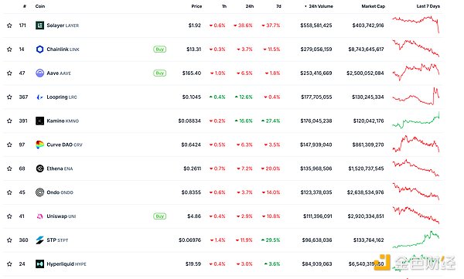Sort by the Market Cap column header
Image resolution: width=464 pixels, height=279 pixels.
(x=374, y=6)
